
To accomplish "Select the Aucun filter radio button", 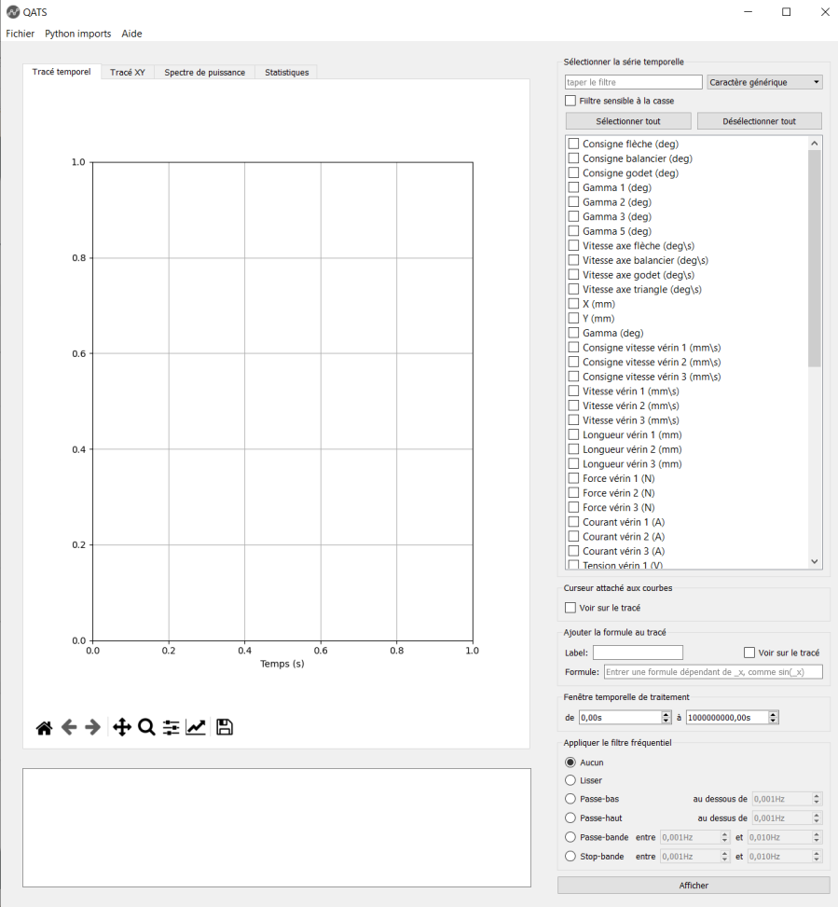I will coord(570,763).
